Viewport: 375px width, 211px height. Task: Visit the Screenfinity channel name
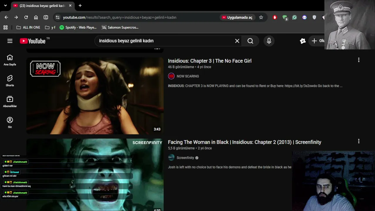[185, 158]
